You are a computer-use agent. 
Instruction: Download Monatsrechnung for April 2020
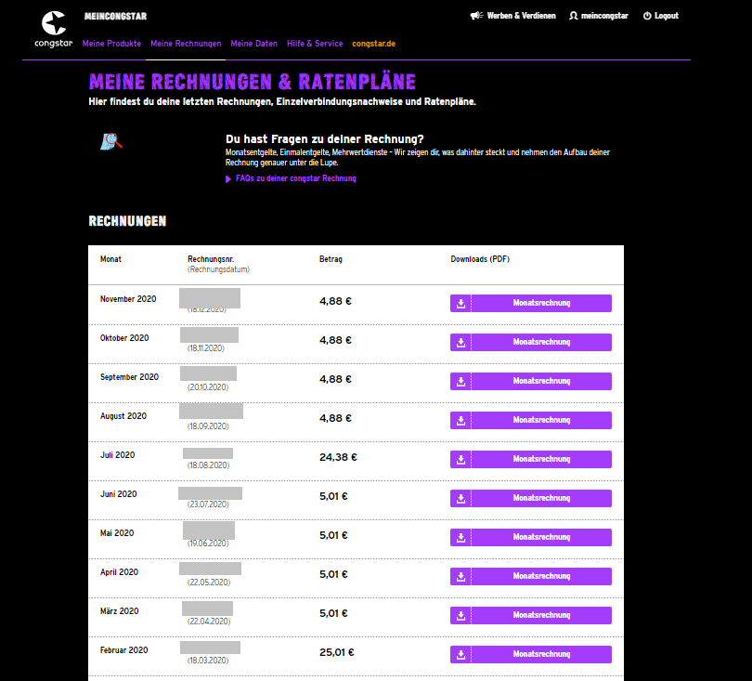[x=541, y=576]
